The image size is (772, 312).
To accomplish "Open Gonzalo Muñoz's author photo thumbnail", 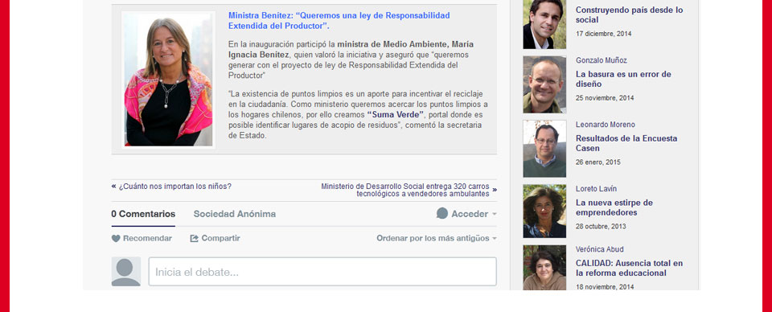I will pyautogui.click(x=544, y=84).
